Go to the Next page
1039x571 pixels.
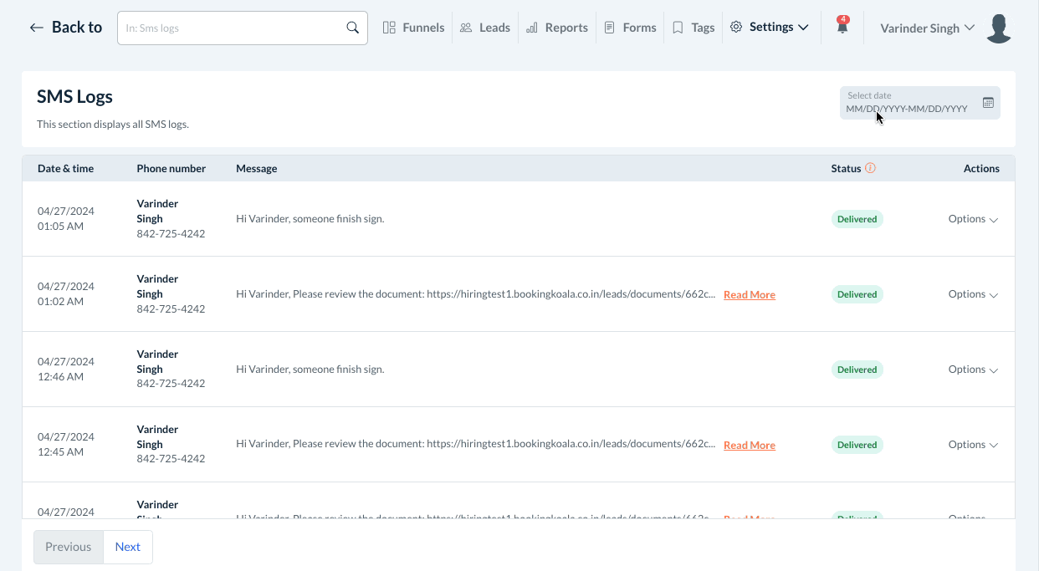point(128,547)
